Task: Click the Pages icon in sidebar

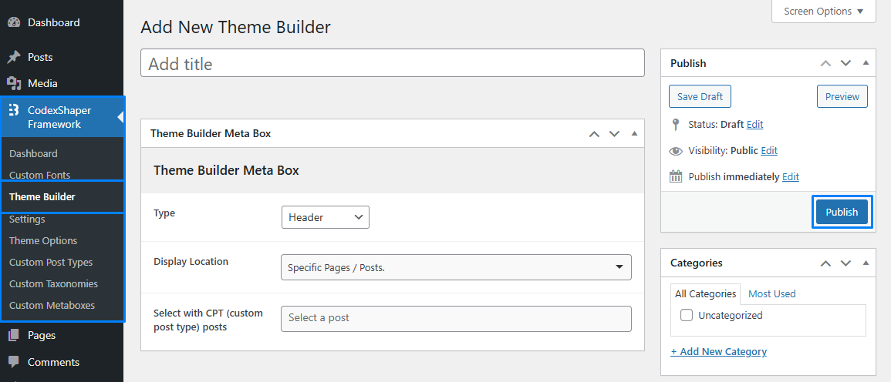Action: pos(14,336)
